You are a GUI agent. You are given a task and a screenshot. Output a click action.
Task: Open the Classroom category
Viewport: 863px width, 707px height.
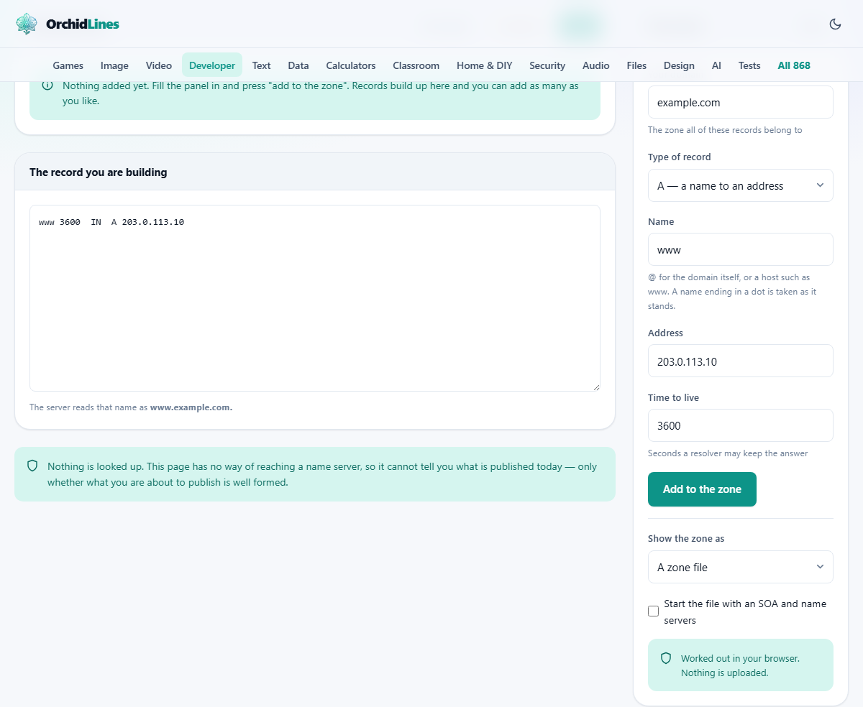pyautogui.click(x=416, y=65)
